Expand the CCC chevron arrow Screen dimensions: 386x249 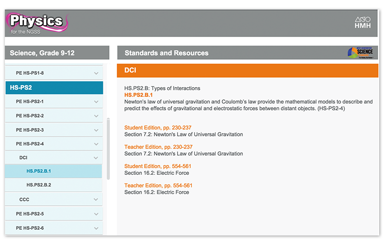point(96,199)
